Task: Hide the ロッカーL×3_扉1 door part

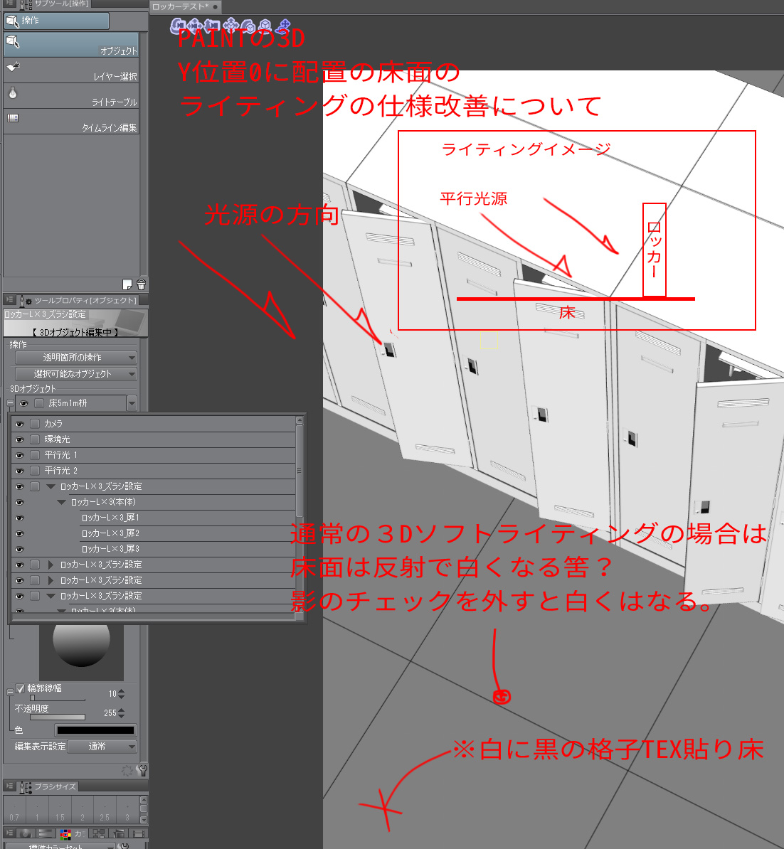Action: coord(19,518)
